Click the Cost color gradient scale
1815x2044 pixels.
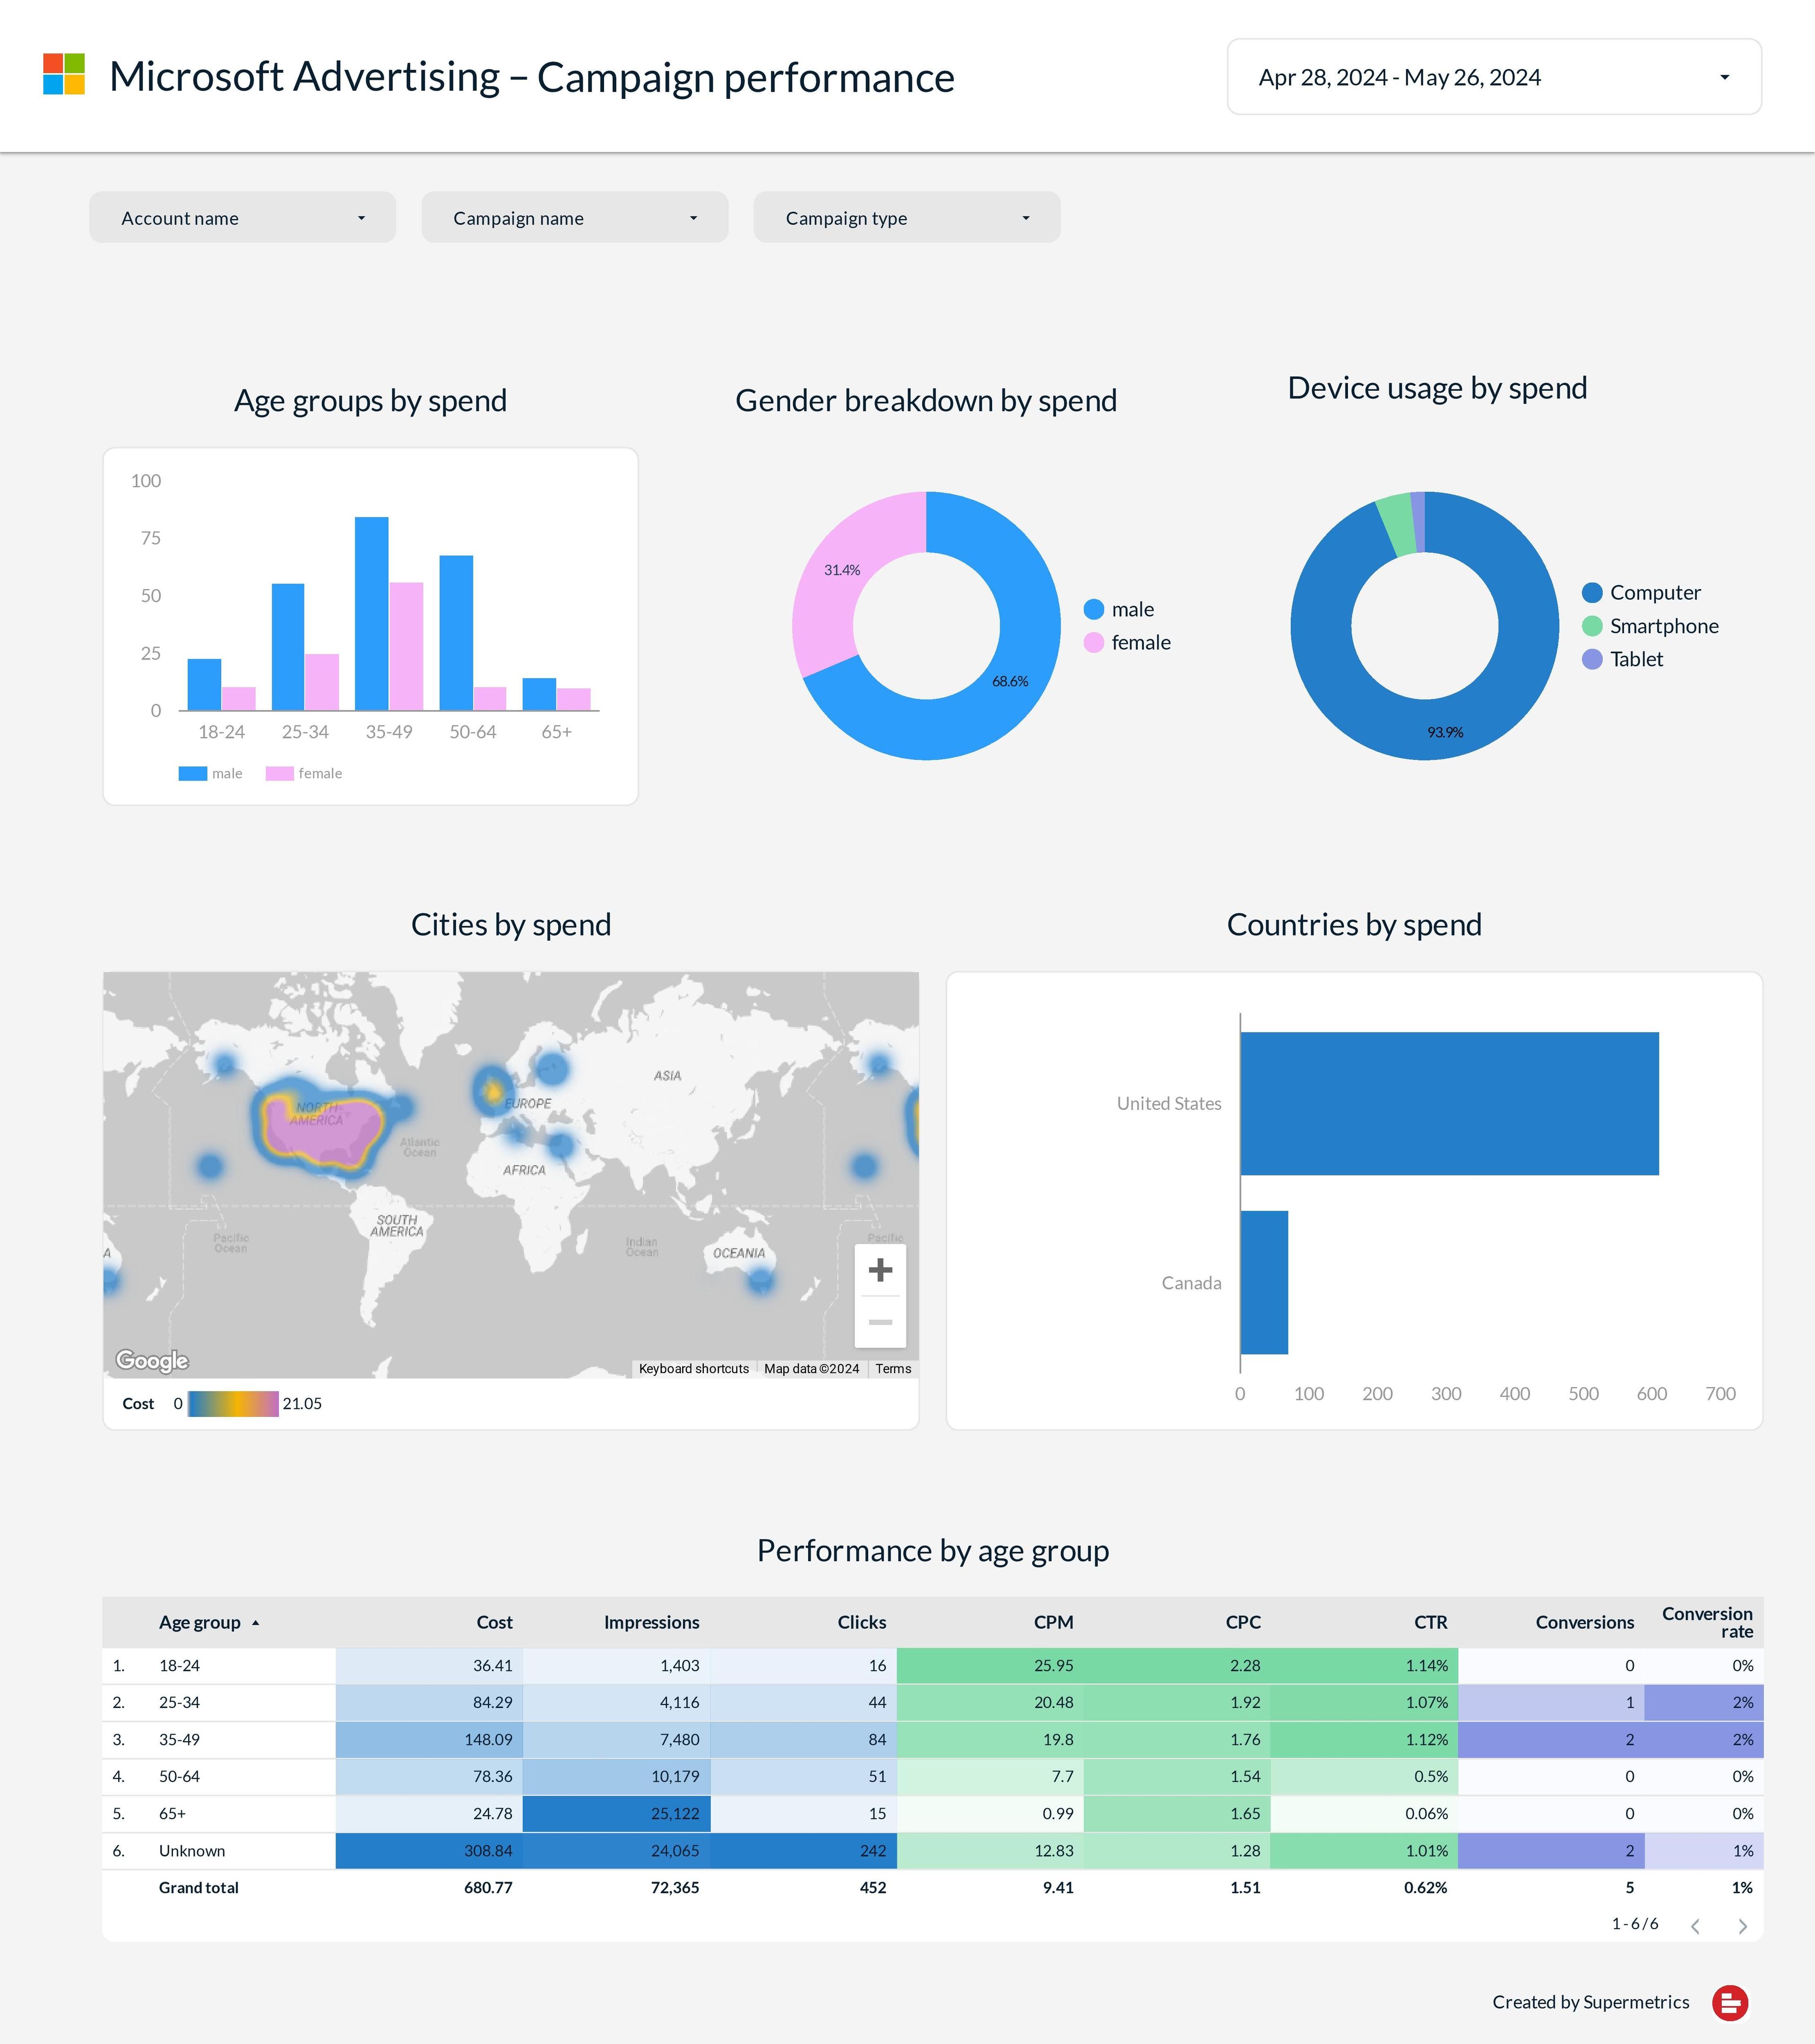coord(232,1403)
